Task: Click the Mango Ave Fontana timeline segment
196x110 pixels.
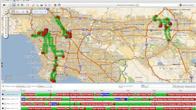Action: click(174, 99)
